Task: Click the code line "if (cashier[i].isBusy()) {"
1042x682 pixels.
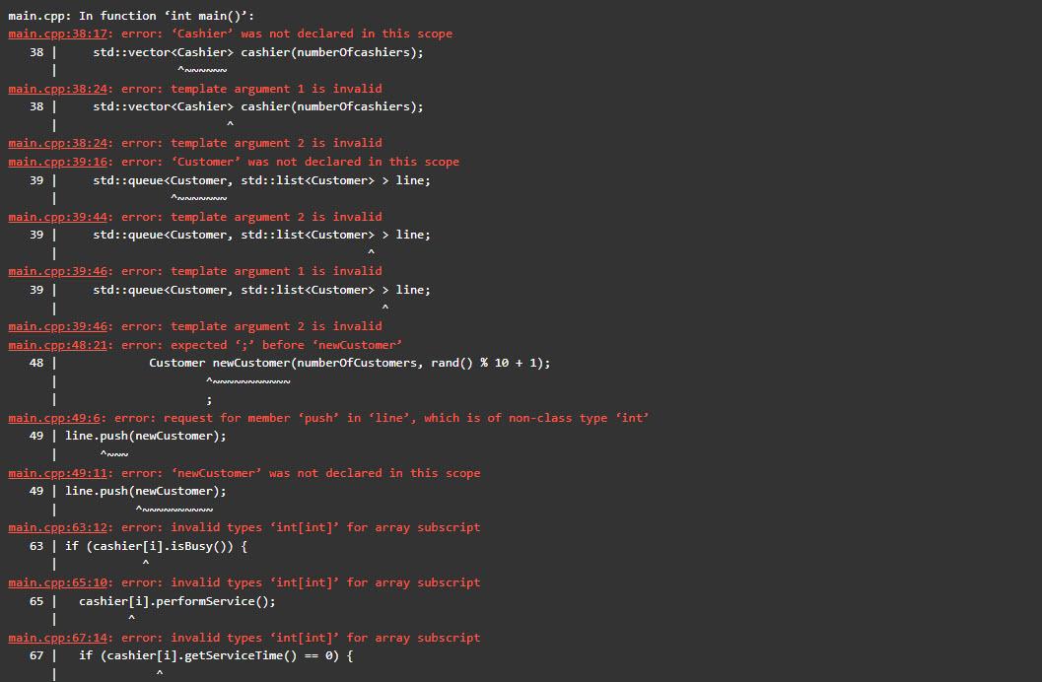Action: pyautogui.click(x=156, y=547)
